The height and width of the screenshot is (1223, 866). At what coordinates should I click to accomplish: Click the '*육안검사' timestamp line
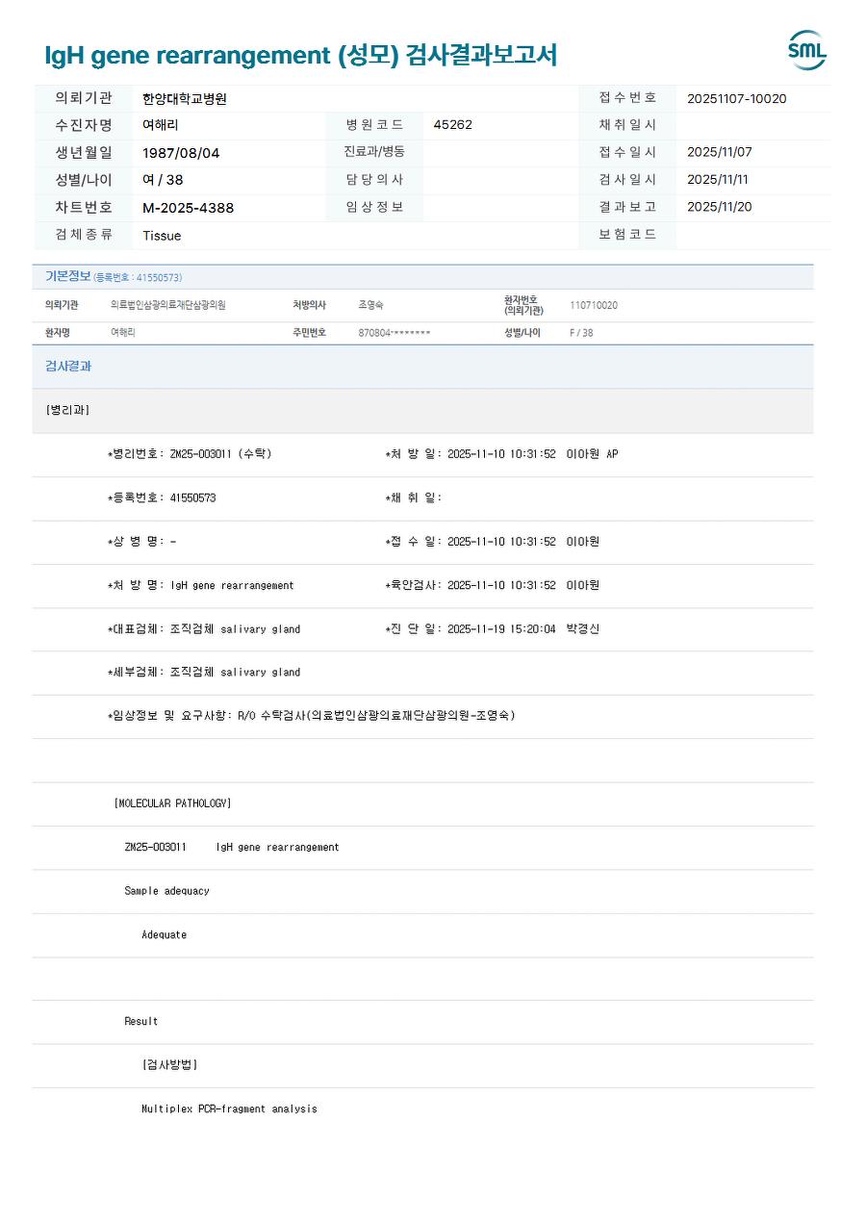click(492, 585)
